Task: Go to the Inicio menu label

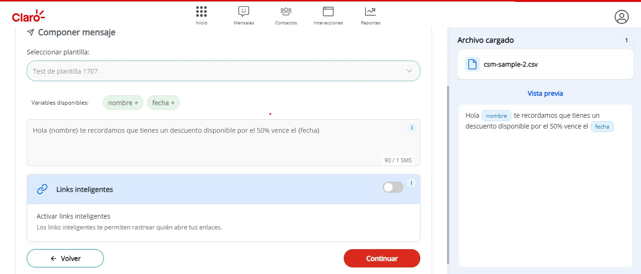Action: click(x=201, y=23)
